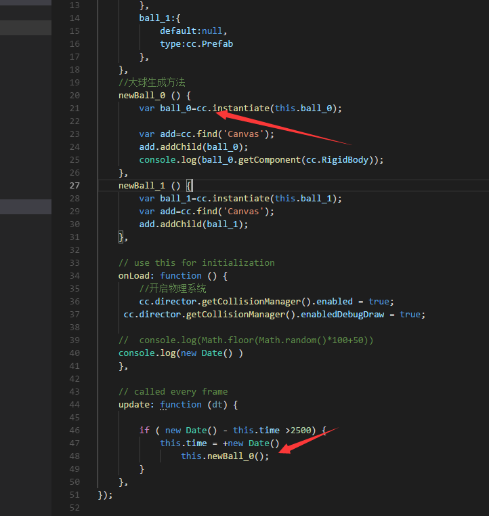489x516 pixels.
Task: Click the "console.log(new Date() )" statement
Action: (180, 353)
